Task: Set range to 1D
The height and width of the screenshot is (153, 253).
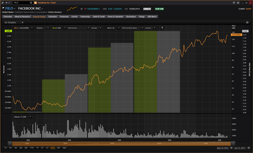Action: click(x=5, y=148)
